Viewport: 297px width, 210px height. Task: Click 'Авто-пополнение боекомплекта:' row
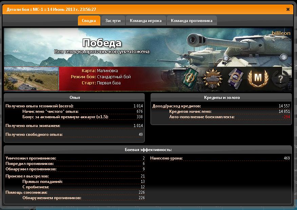230,117
